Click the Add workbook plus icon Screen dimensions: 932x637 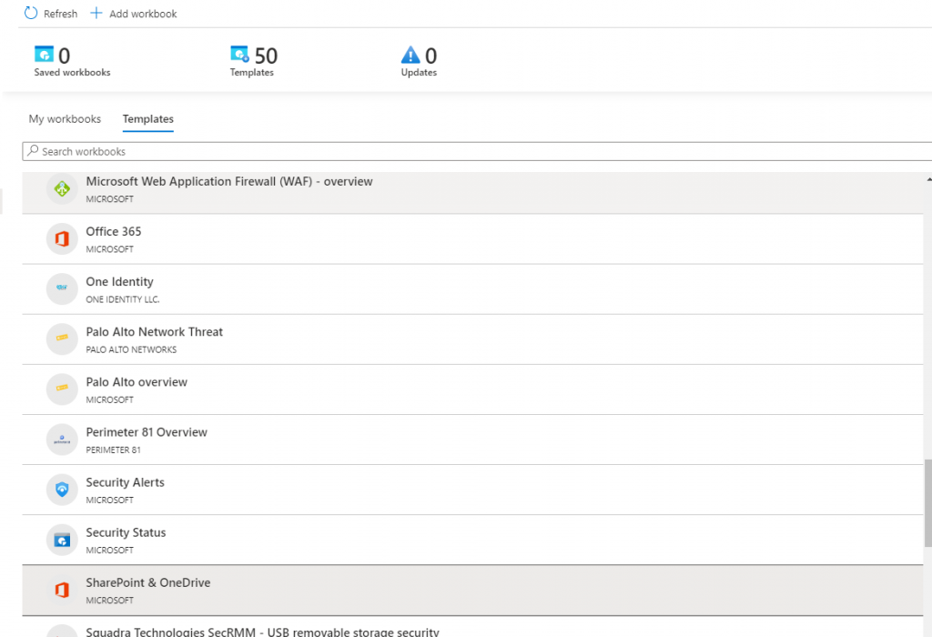(x=96, y=13)
